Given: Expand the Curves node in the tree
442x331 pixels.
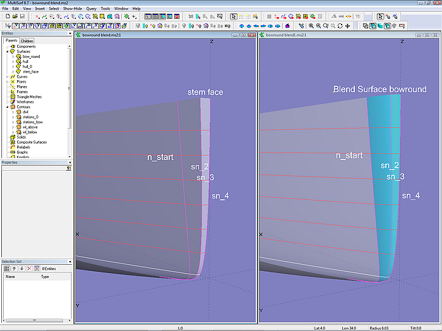Looking at the screenshot, I should [7, 76].
